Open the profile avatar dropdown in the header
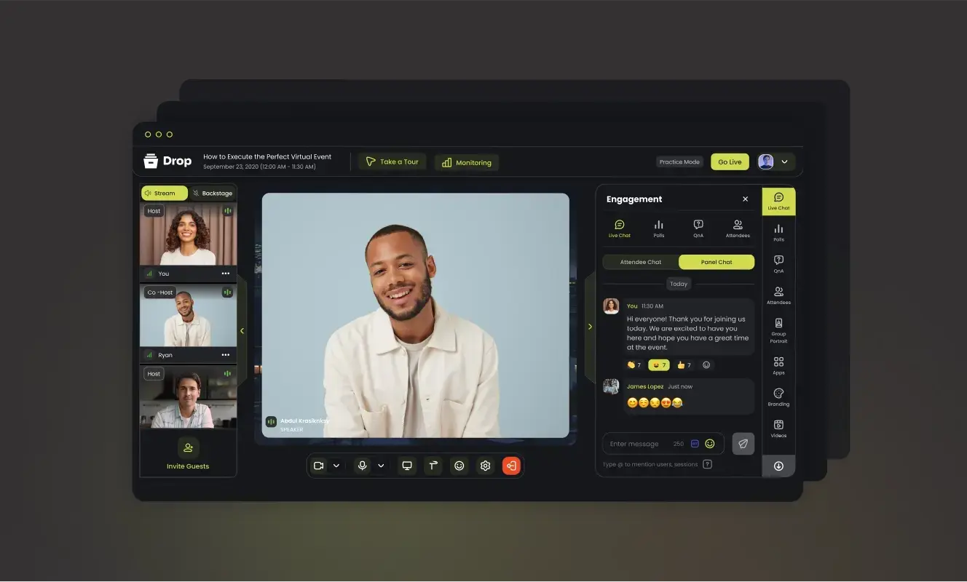This screenshot has width=967, height=582. coord(775,162)
